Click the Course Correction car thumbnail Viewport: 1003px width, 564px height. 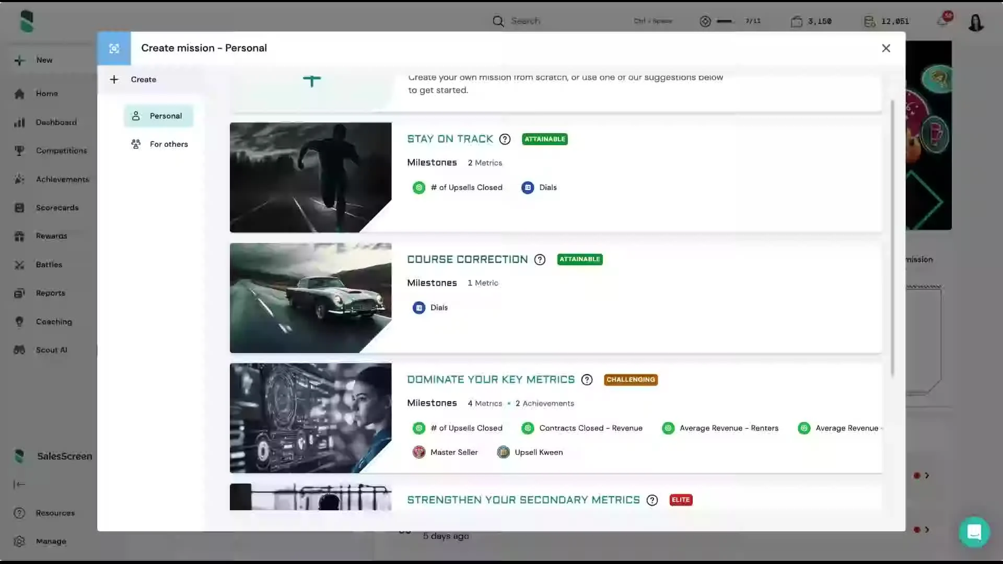310,298
